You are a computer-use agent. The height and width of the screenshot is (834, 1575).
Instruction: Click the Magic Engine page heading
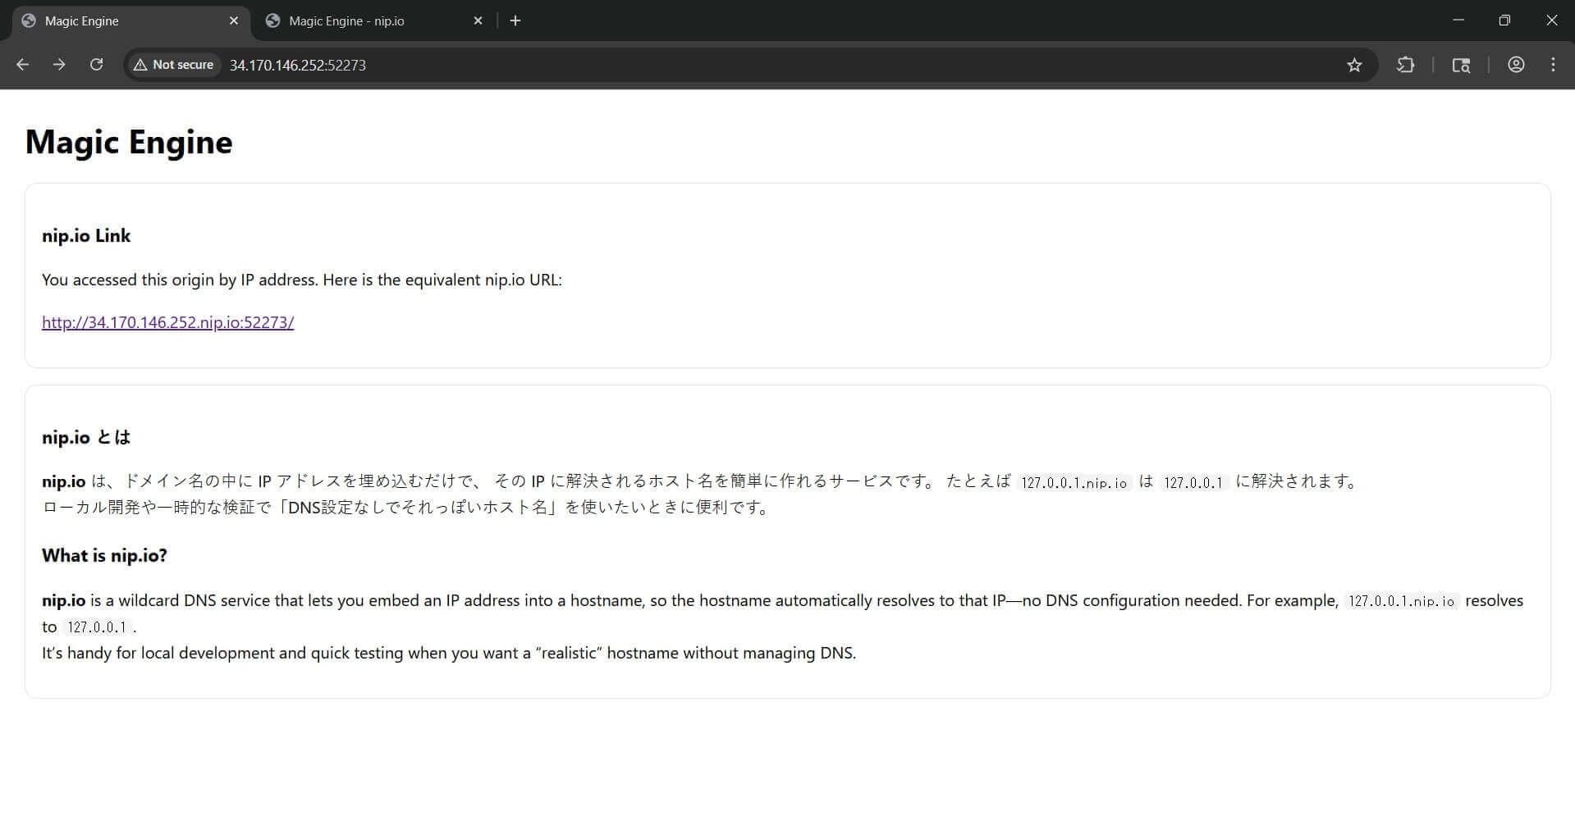pyautogui.click(x=129, y=142)
